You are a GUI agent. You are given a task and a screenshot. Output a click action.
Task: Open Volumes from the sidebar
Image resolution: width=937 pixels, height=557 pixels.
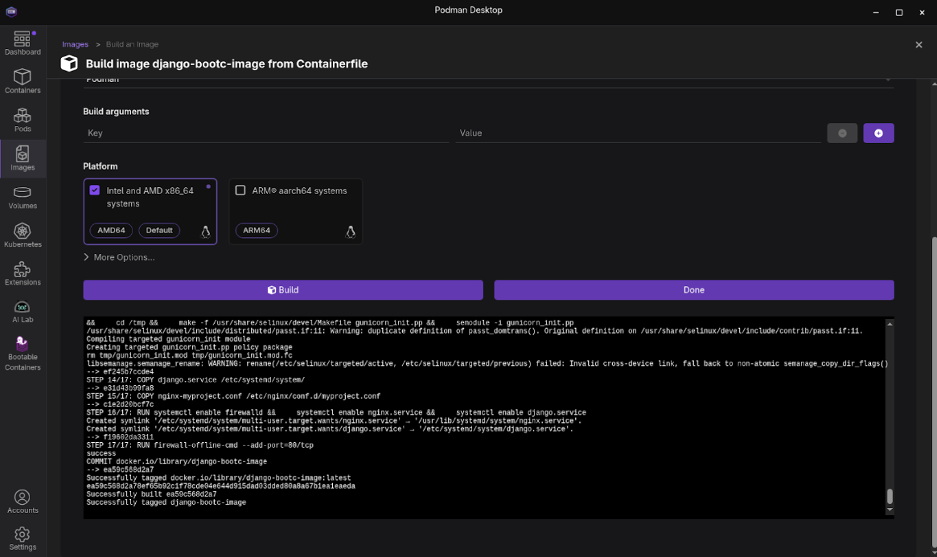[23, 197]
